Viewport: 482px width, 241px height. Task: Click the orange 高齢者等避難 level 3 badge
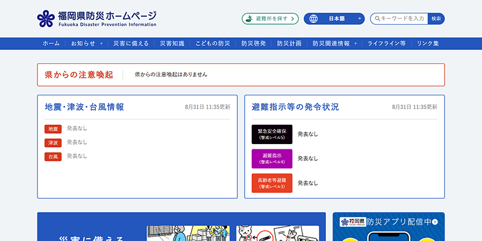[x=272, y=183]
